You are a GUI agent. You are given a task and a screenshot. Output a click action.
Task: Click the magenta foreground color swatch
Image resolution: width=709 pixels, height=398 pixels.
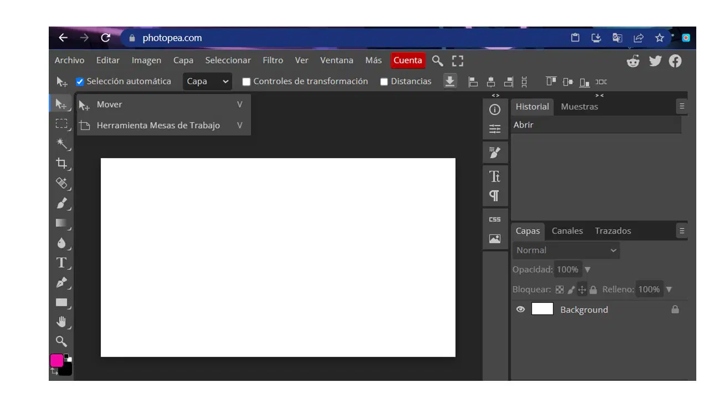56,360
